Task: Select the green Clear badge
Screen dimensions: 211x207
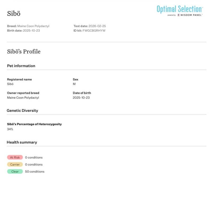Action: (15, 172)
